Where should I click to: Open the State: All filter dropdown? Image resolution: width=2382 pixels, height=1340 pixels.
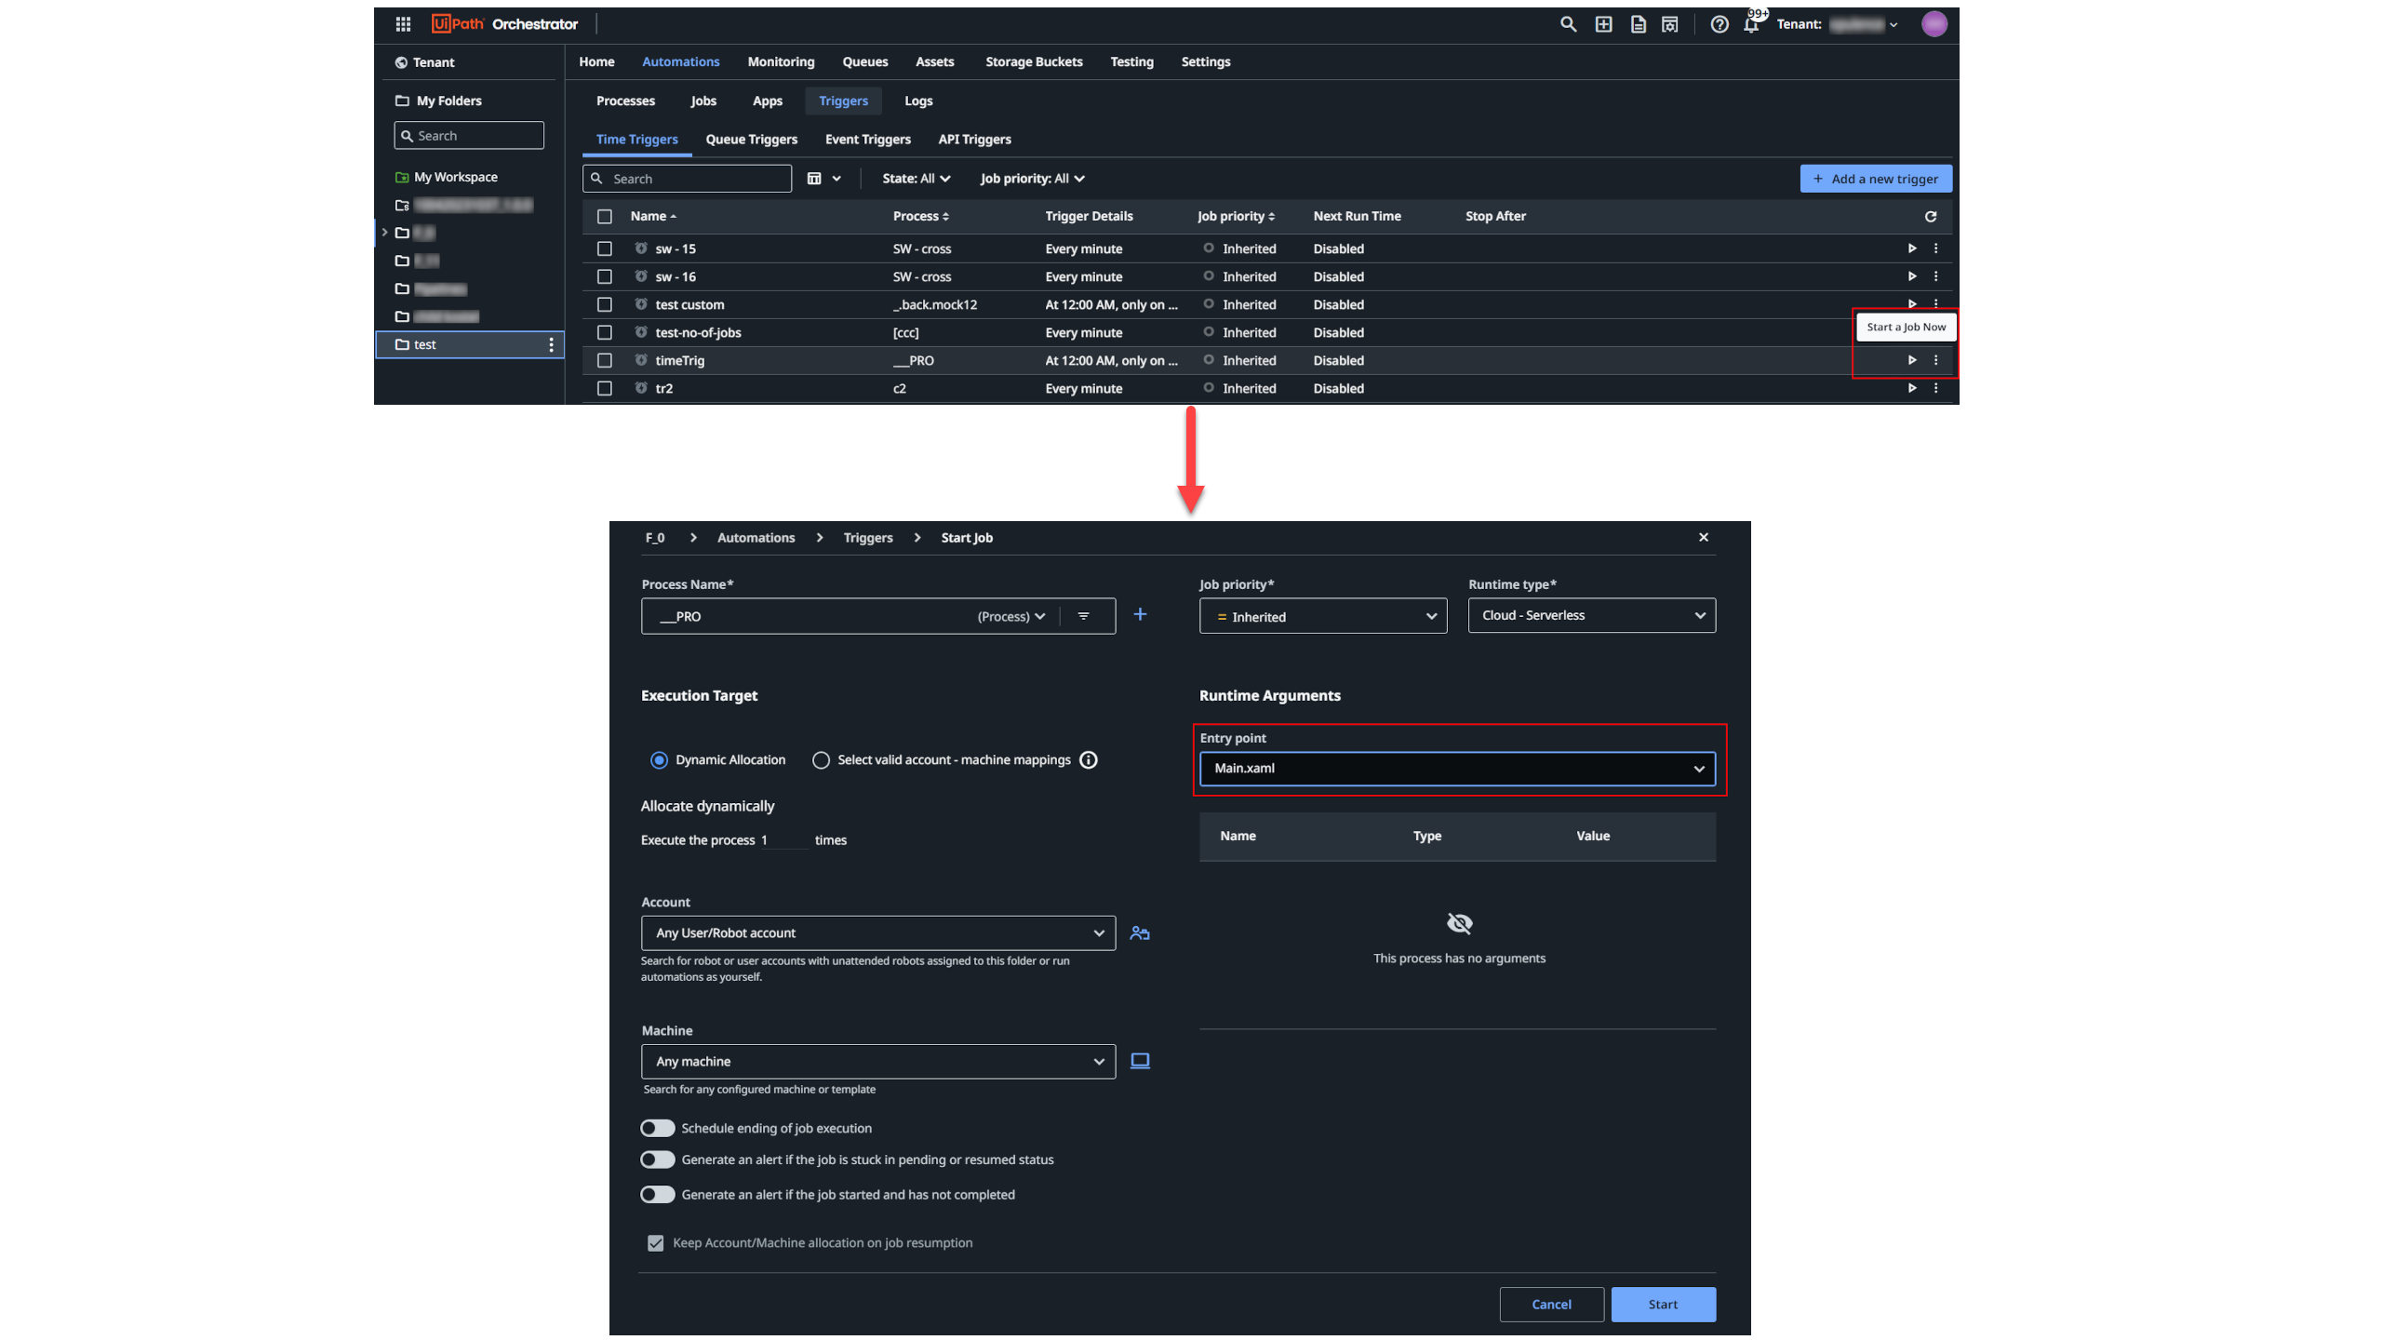916,178
